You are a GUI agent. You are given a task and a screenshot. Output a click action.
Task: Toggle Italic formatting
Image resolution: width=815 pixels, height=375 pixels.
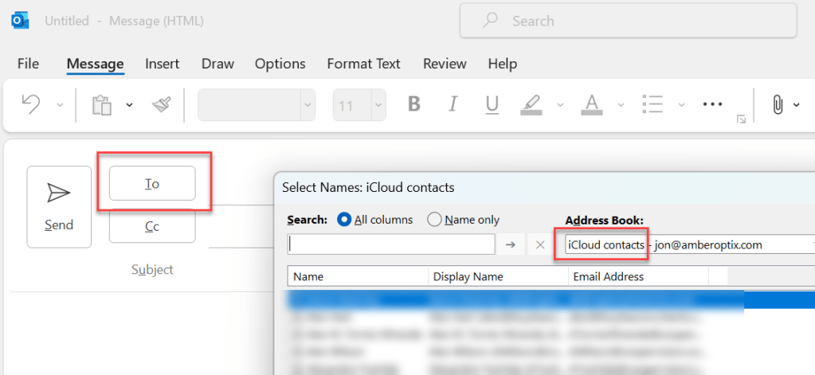pyautogui.click(x=453, y=104)
